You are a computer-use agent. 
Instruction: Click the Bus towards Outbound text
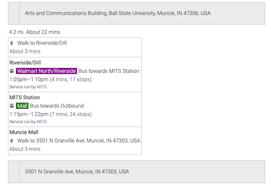click(57, 106)
